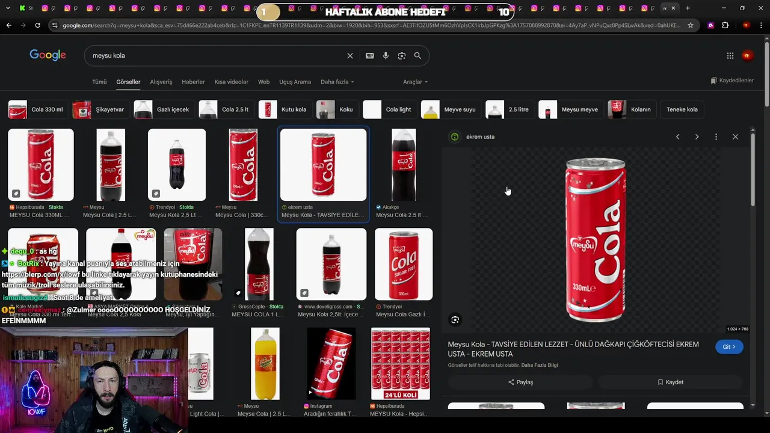Click the search query input field
The height and width of the screenshot is (433, 770).
tap(217, 55)
